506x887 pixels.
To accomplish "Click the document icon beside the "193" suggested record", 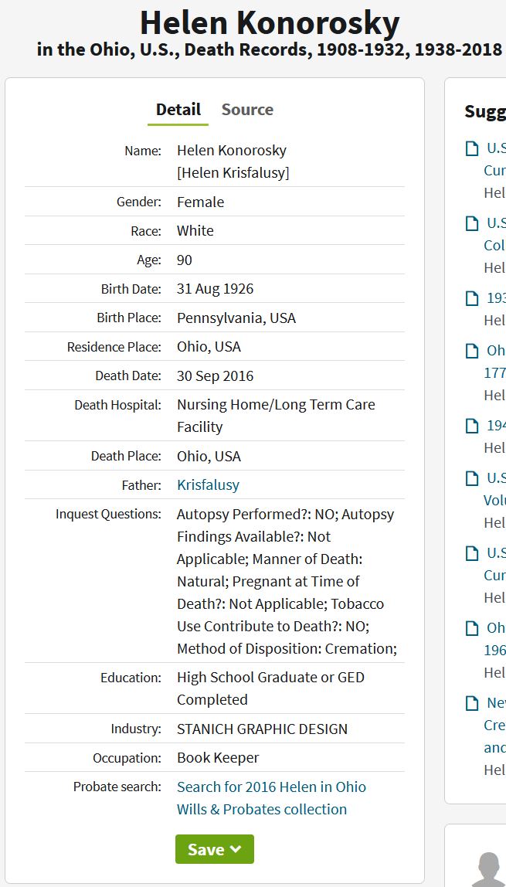I will (x=471, y=298).
